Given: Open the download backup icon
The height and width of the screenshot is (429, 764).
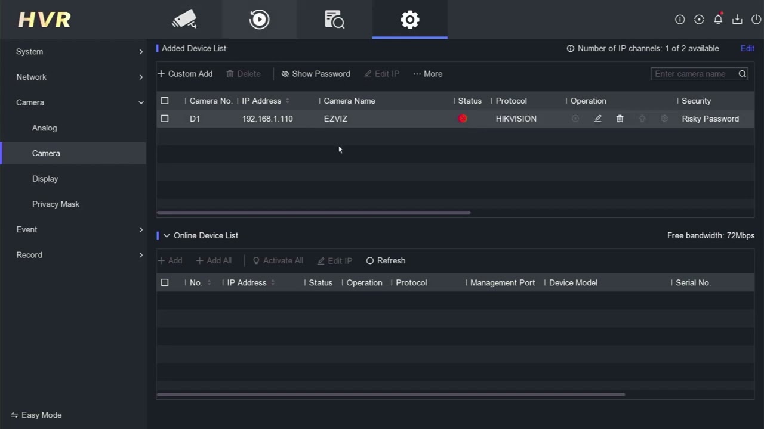Looking at the screenshot, I should tap(737, 20).
